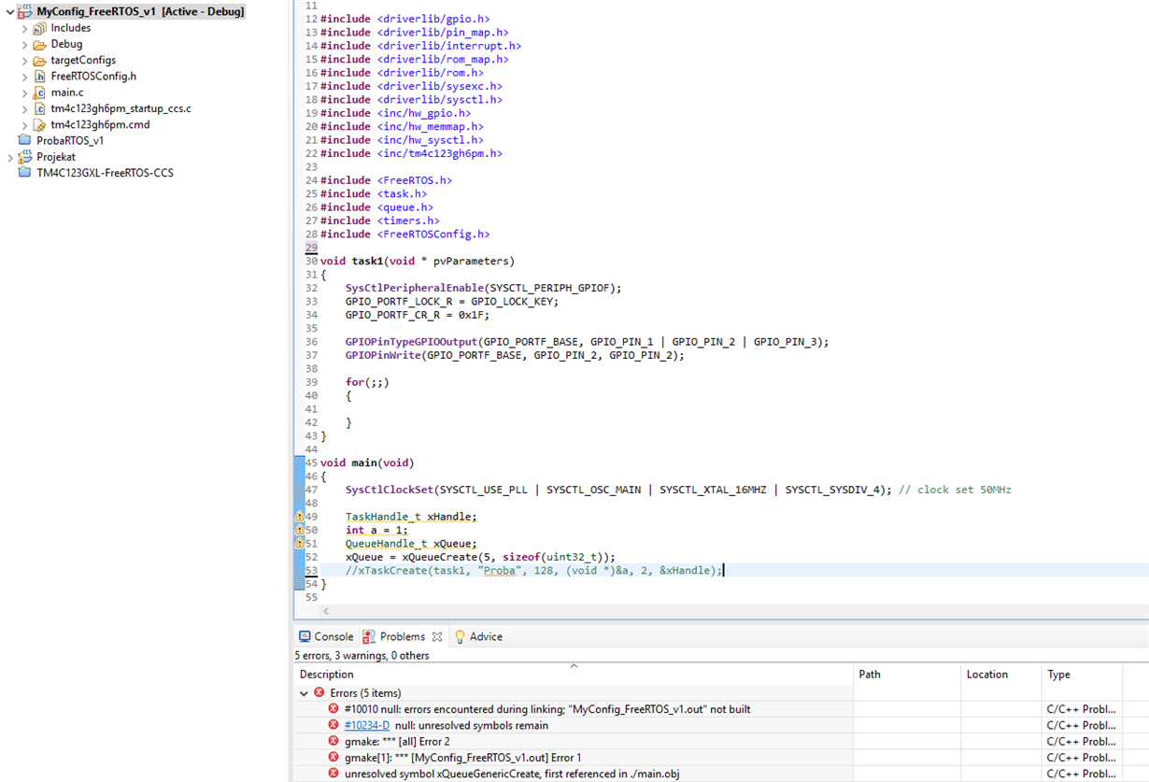Sort problems by Description column
1149x782 pixels.
[x=574, y=675]
